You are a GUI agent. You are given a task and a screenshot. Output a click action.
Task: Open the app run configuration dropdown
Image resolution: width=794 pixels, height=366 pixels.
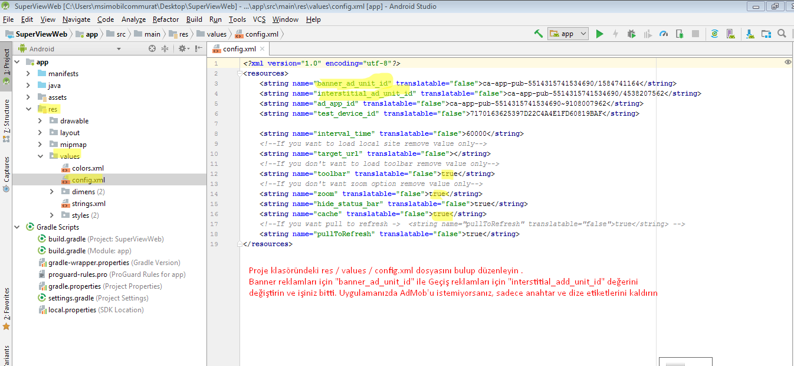(568, 34)
